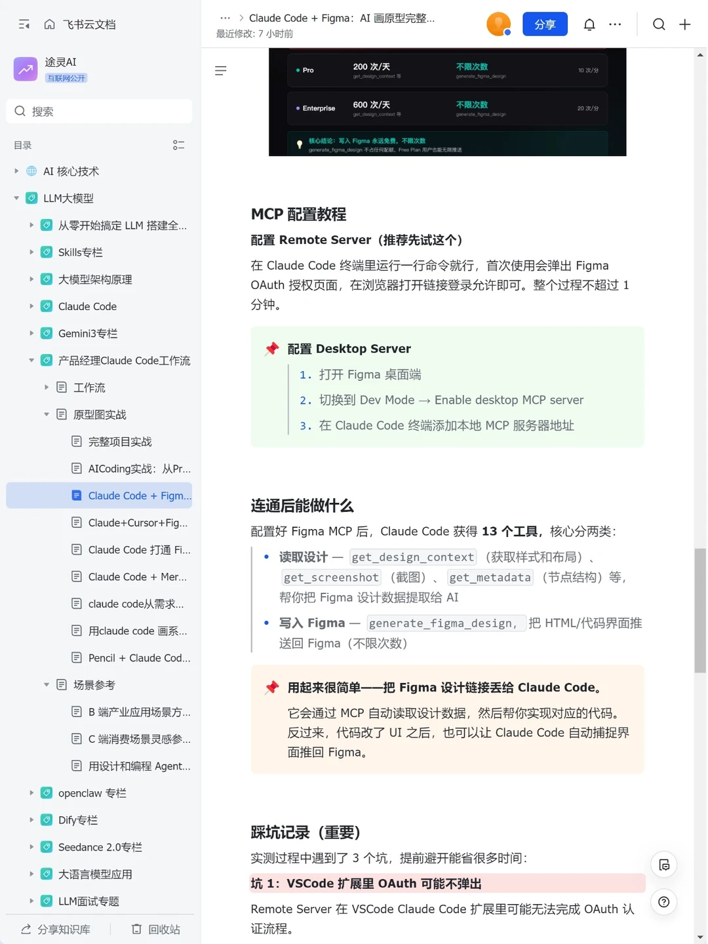Click the LLM大模型 folder icon

pyautogui.click(x=31, y=198)
